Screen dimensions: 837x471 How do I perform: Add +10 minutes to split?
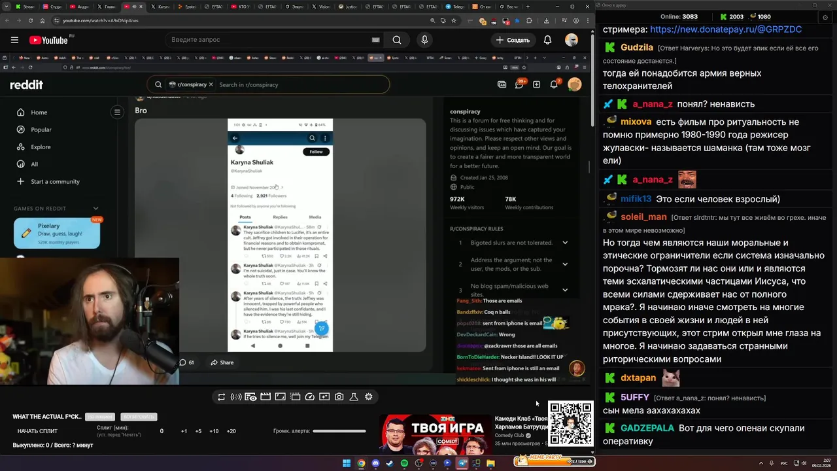click(214, 431)
